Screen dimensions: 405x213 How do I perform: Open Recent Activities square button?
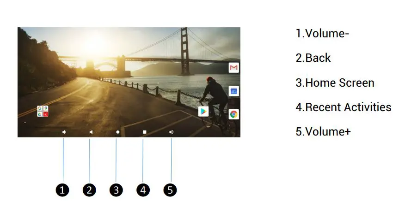pos(145,132)
